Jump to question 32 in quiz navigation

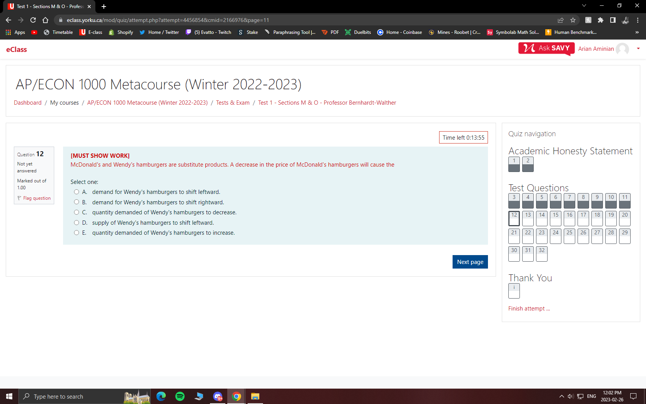point(542,254)
